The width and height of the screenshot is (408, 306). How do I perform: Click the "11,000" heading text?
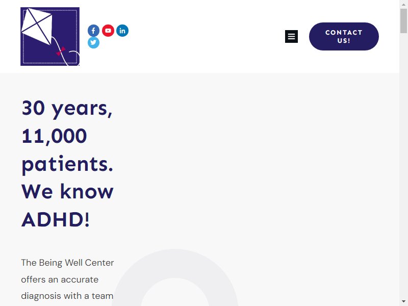(54, 136)
